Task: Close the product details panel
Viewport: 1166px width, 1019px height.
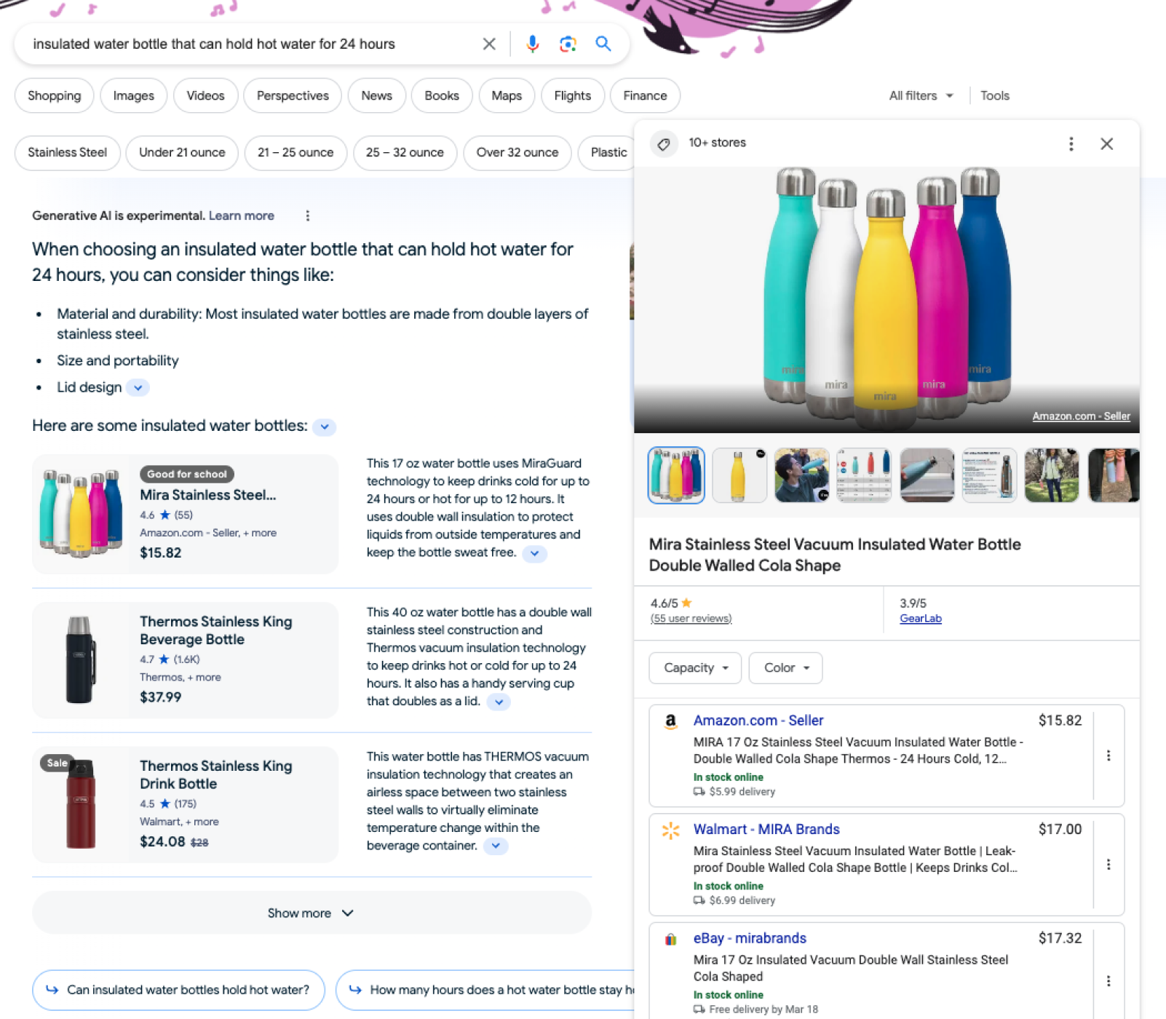Action: [1106, 143]
